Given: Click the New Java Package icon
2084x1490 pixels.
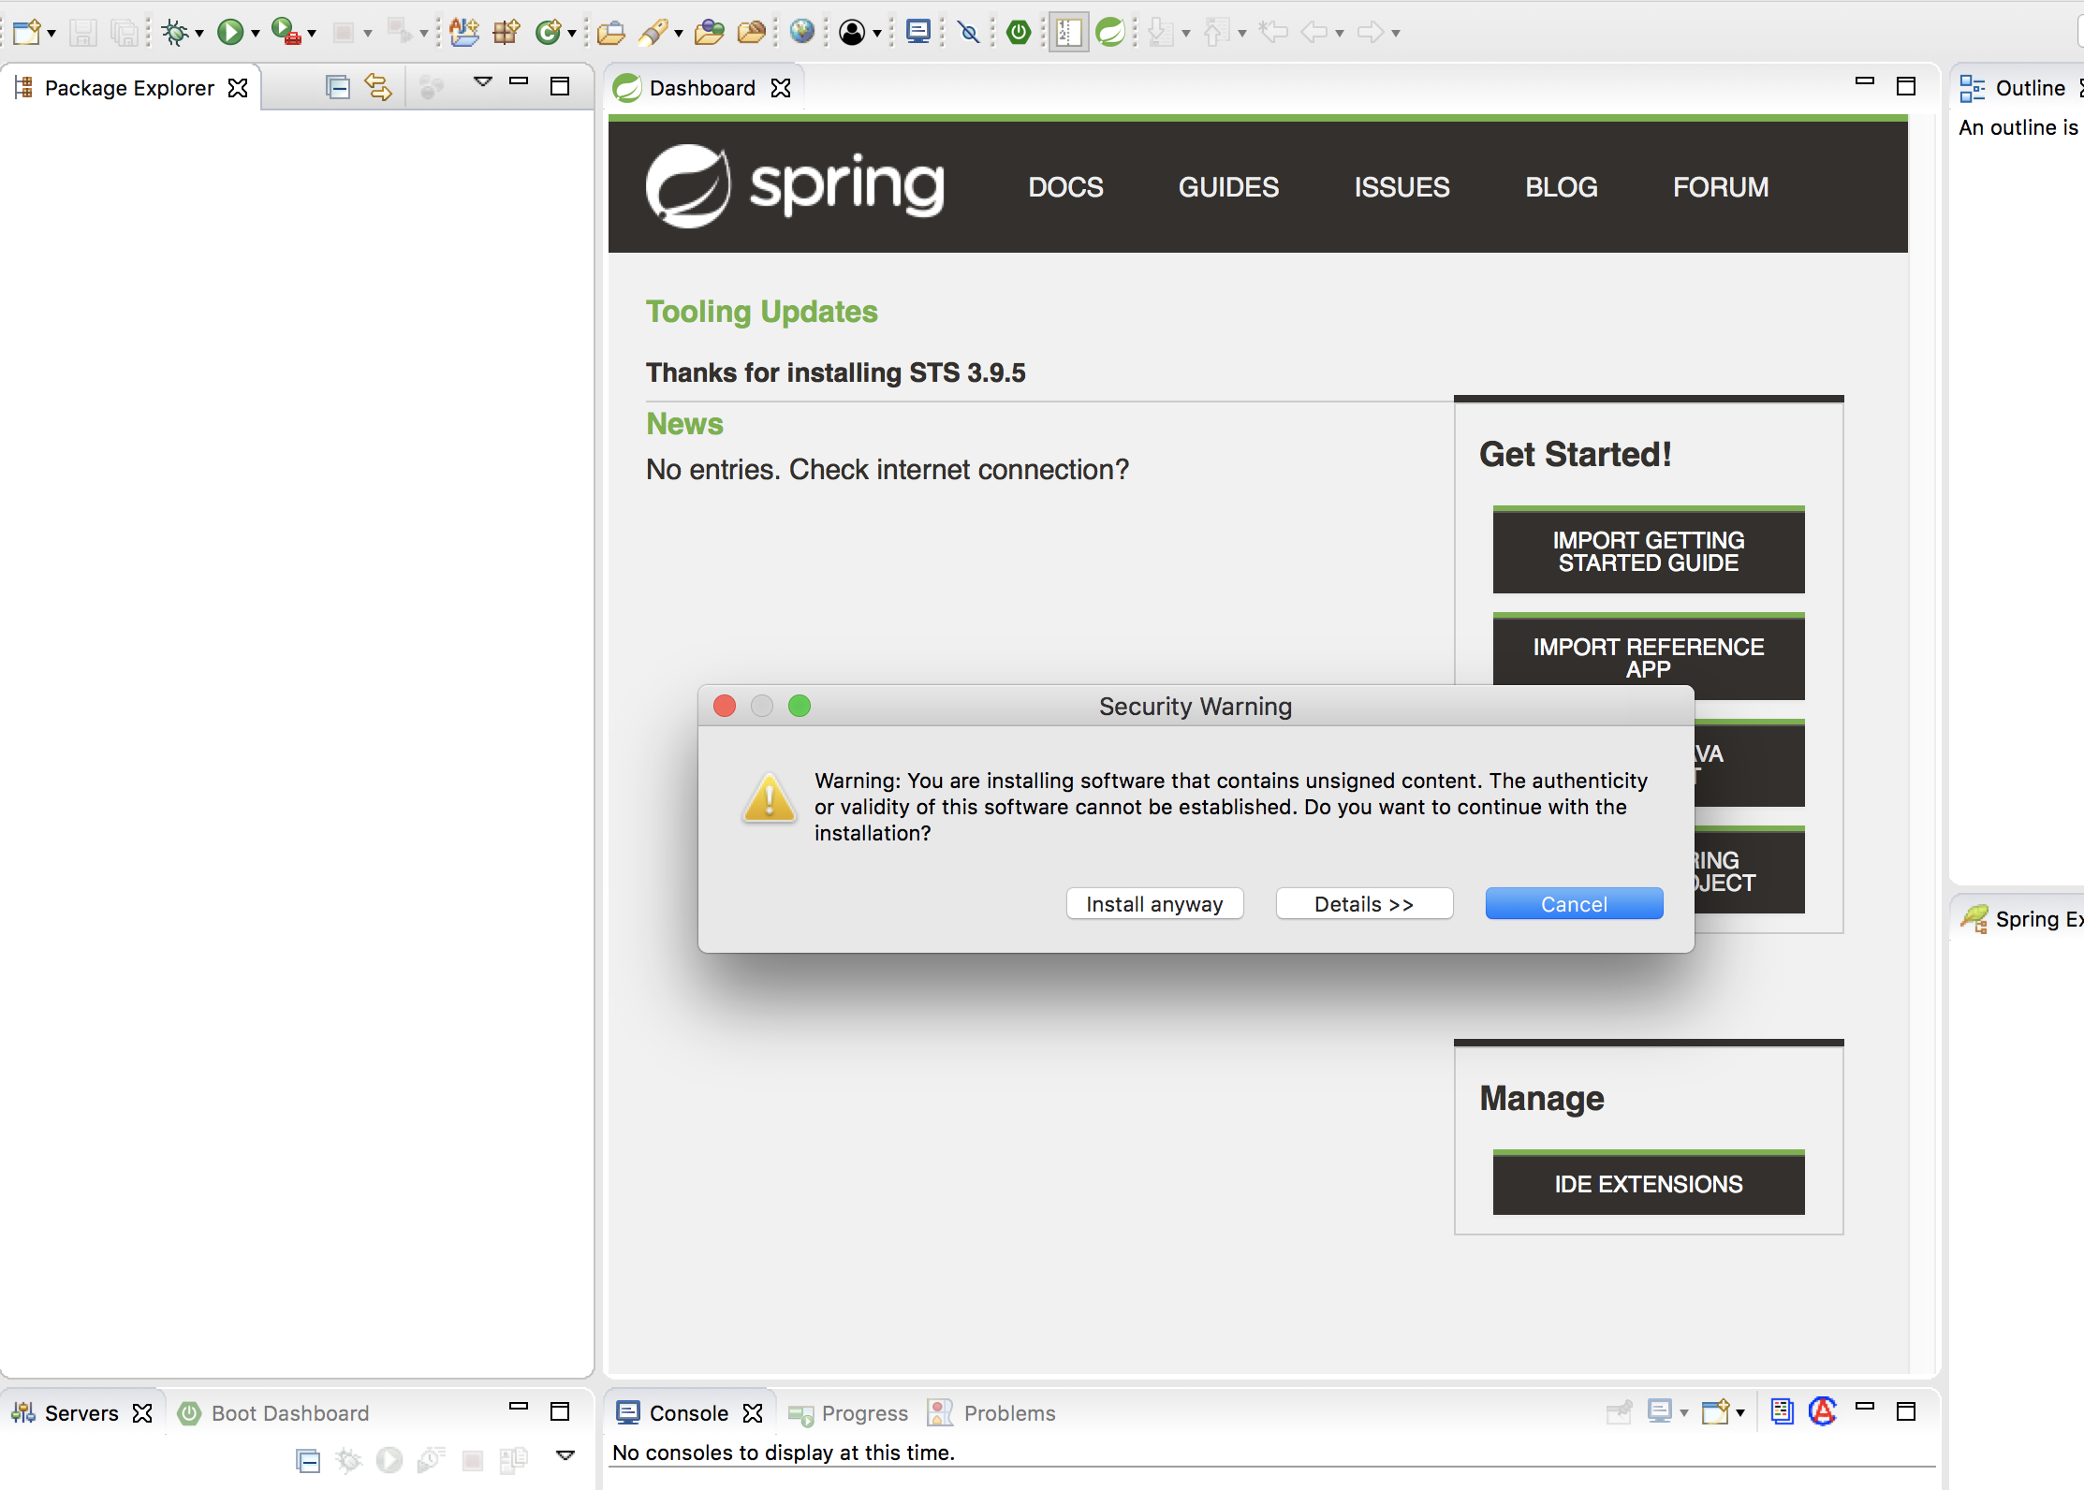Looking at the screenshot, I should [506, 33].
